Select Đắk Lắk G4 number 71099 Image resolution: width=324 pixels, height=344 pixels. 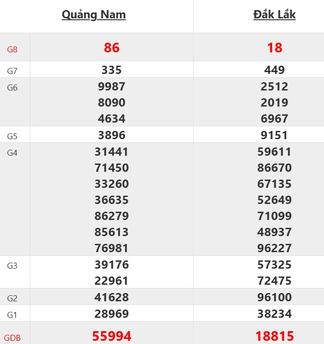(274, 216)
